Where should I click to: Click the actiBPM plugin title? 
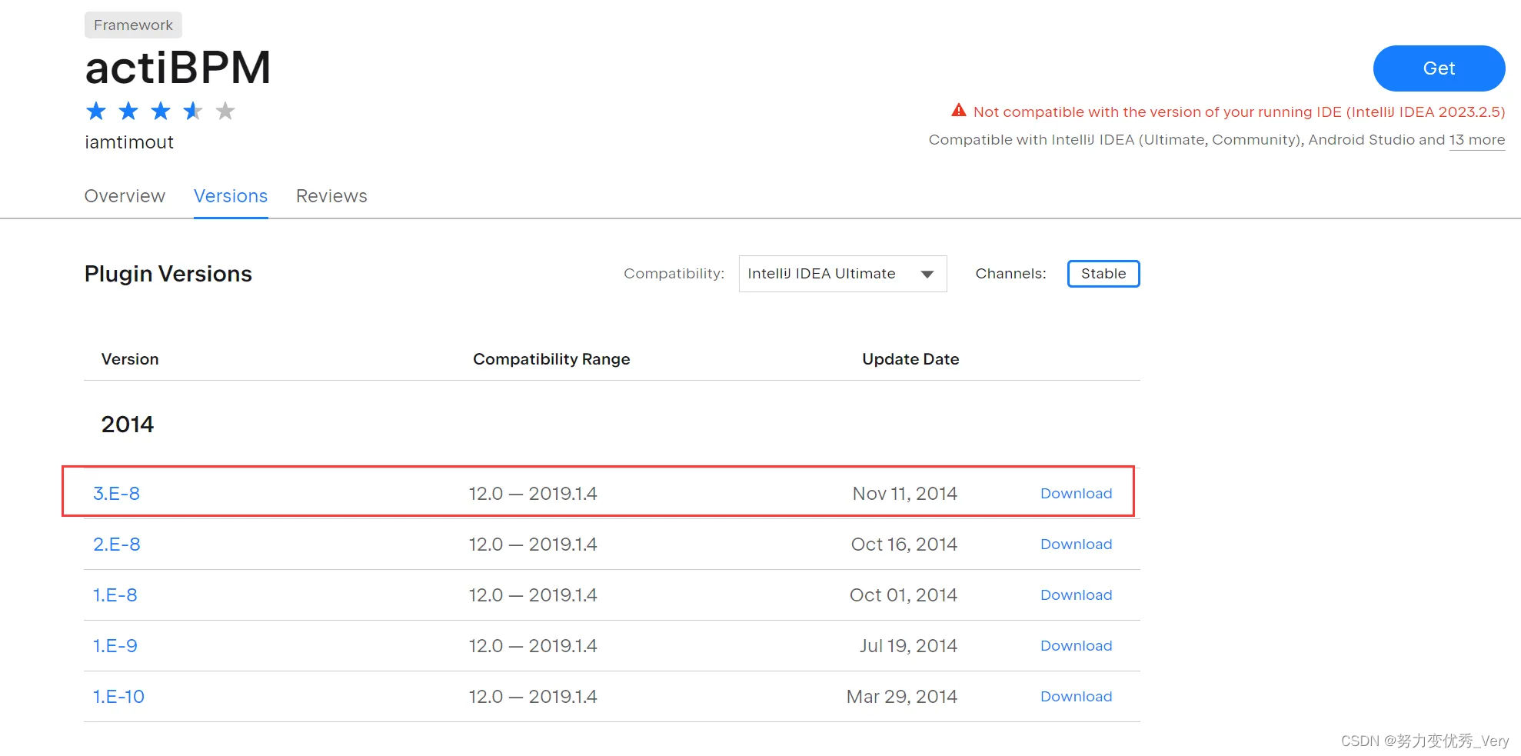178,68
